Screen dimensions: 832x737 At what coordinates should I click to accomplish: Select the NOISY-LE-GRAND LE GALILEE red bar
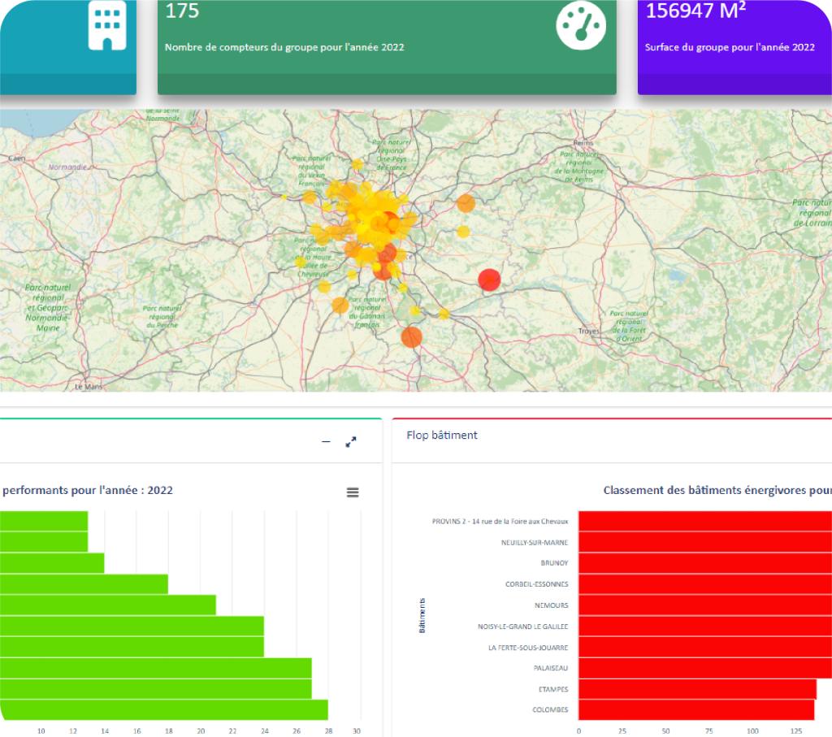pos(705,626)
